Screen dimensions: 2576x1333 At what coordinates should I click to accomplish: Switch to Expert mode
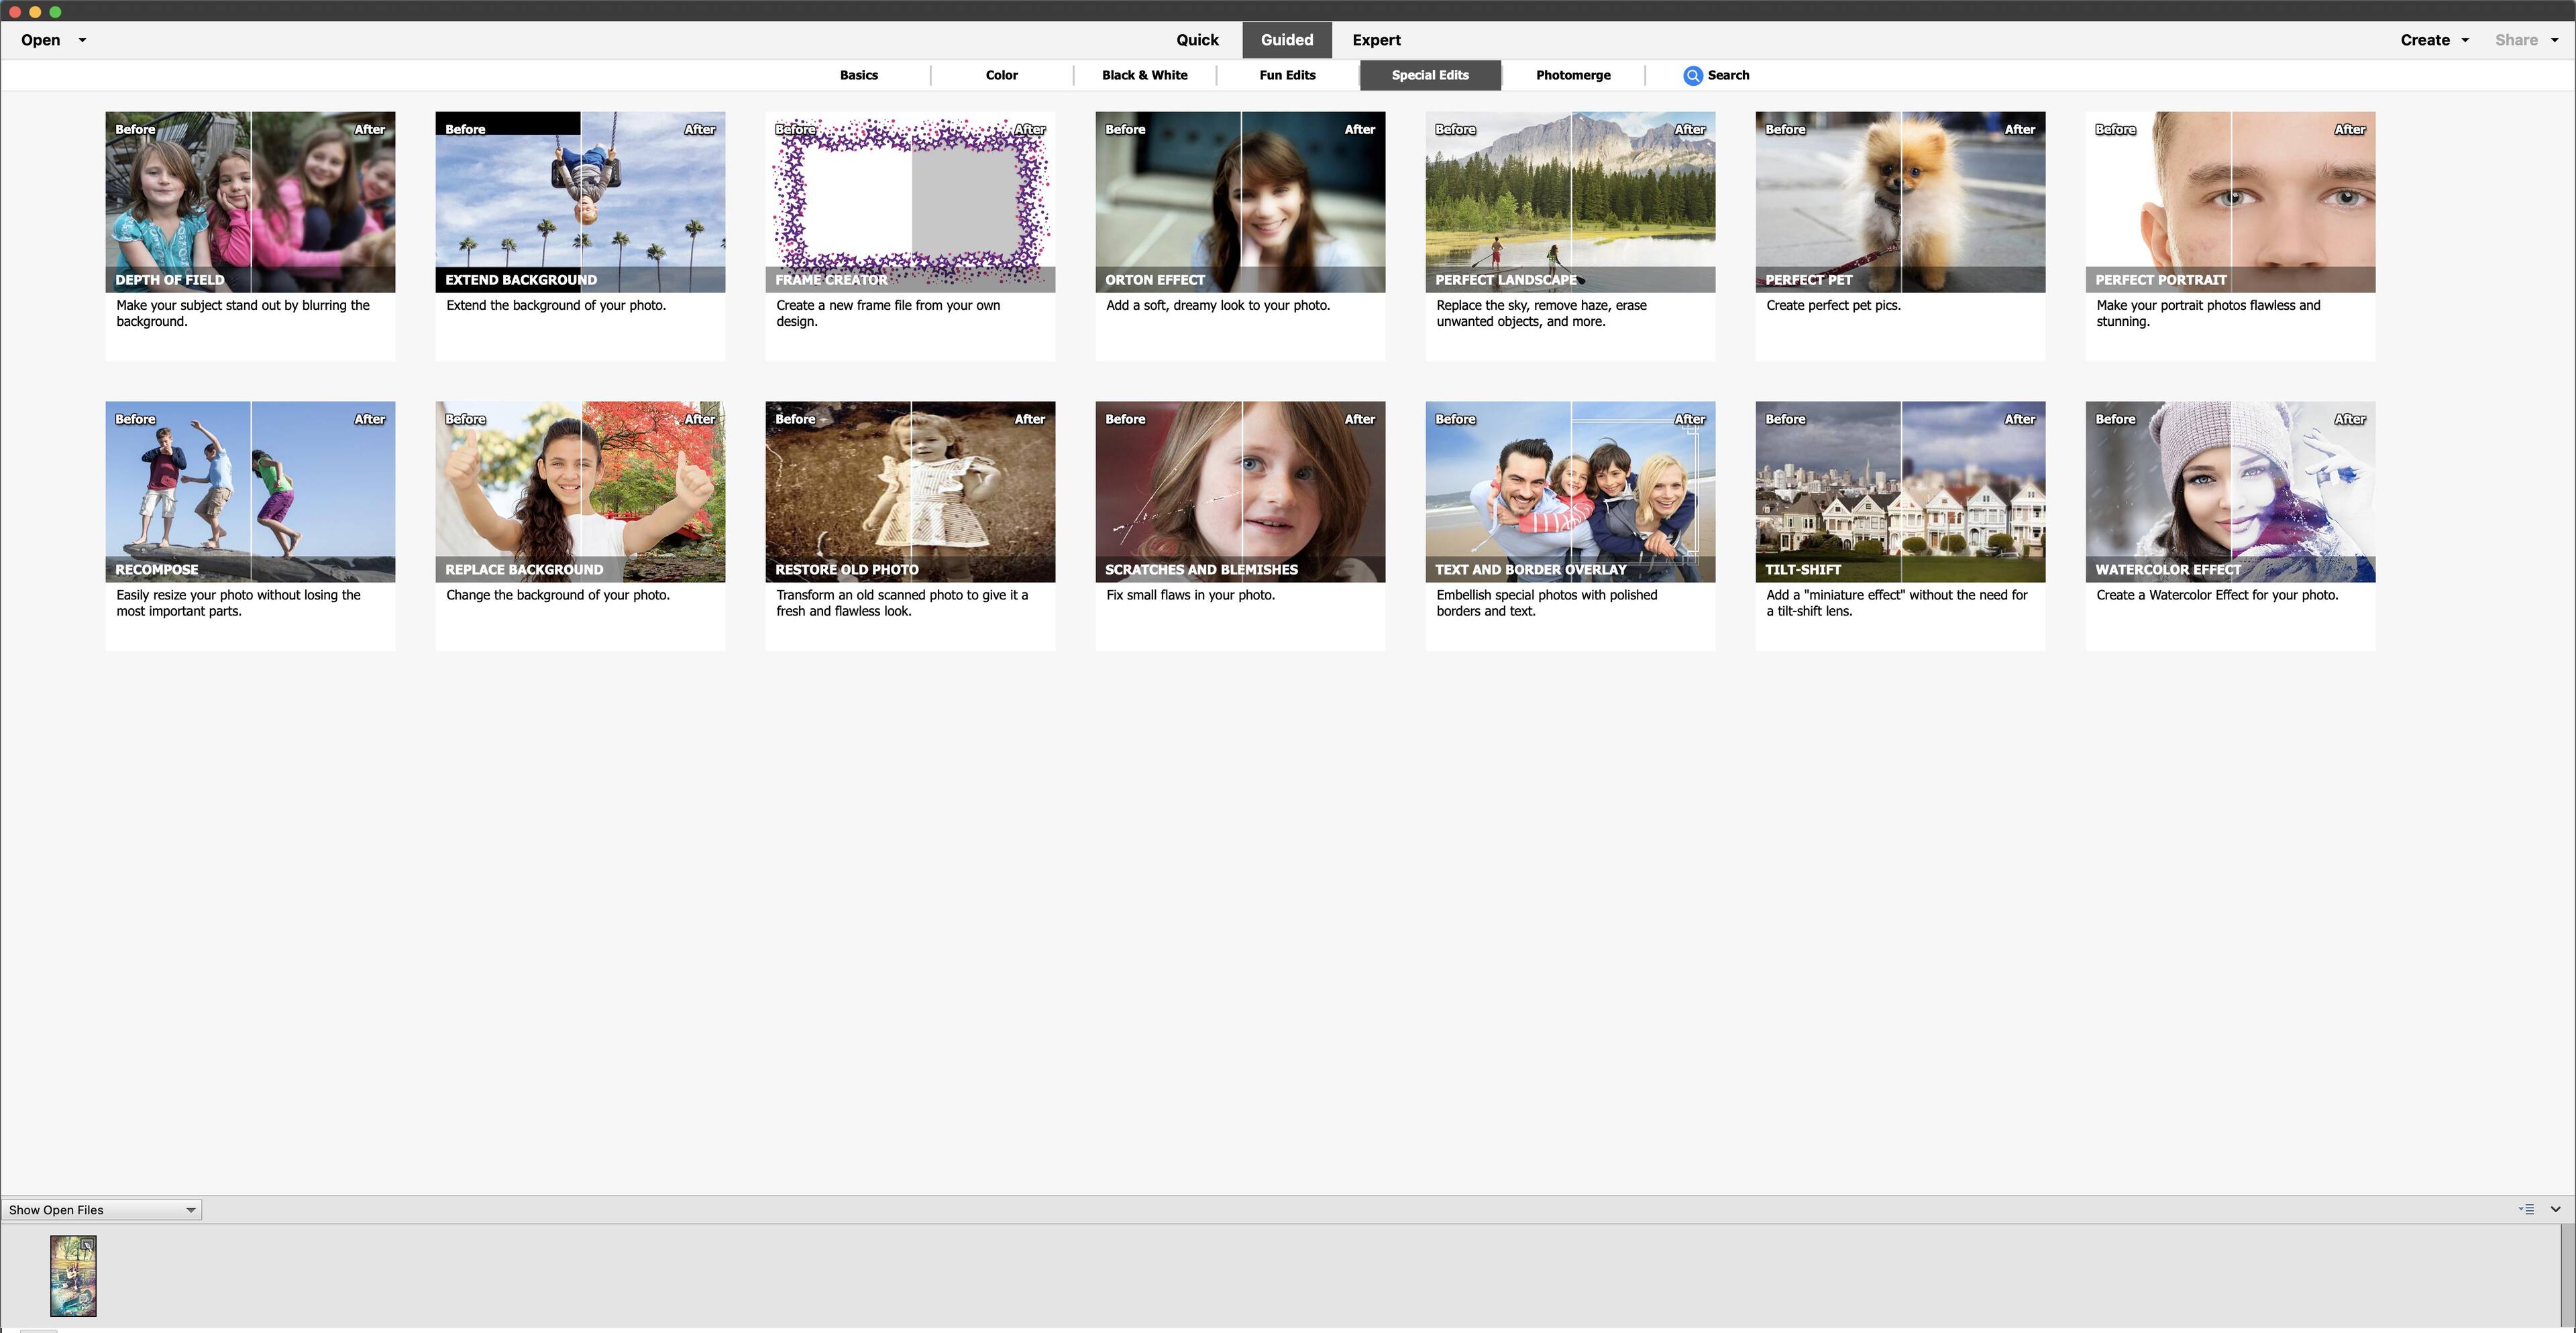[x=1376, y=40]
